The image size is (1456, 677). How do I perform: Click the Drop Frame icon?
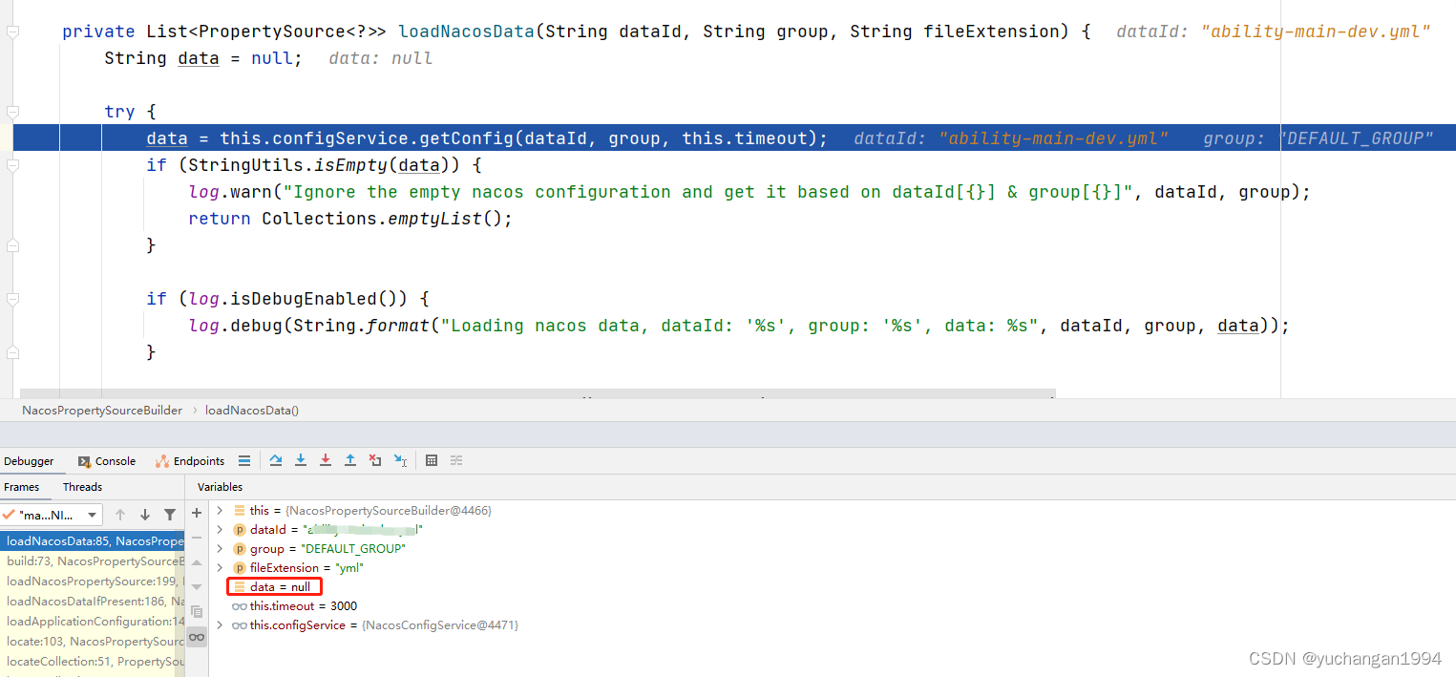click(x=375, y=460)
